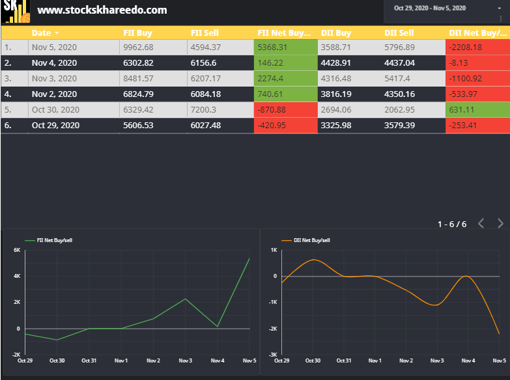The width and height of the screenshot is (510, 380).
Task: Click the orange DII Net Buy/sell legend line
Action: (x=286, y=241)
